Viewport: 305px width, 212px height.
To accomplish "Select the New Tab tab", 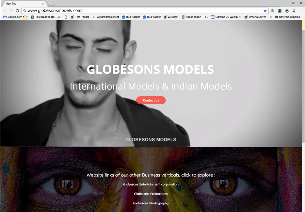I will 23,3.
